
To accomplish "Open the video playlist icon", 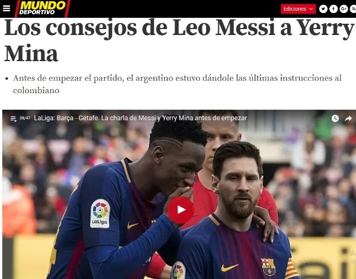I will pyautogui.click(x=14, y=119).
